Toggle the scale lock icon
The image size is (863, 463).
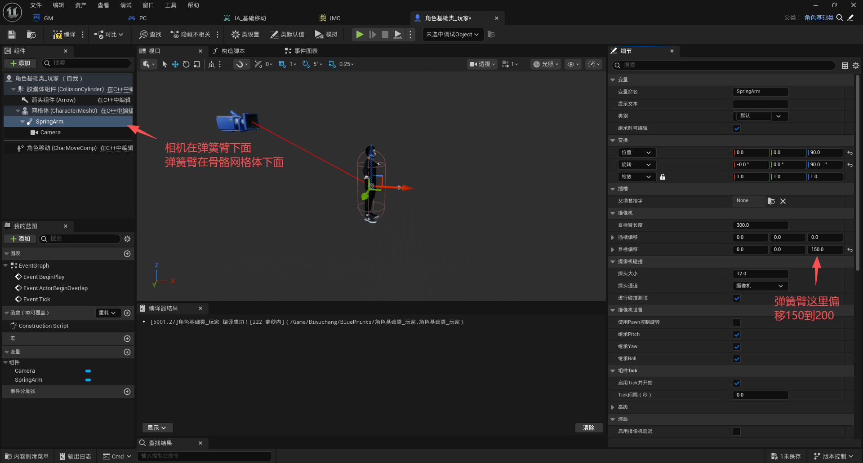point(663,177)
